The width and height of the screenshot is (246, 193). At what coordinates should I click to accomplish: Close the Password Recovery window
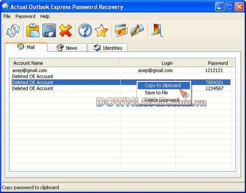239,7
